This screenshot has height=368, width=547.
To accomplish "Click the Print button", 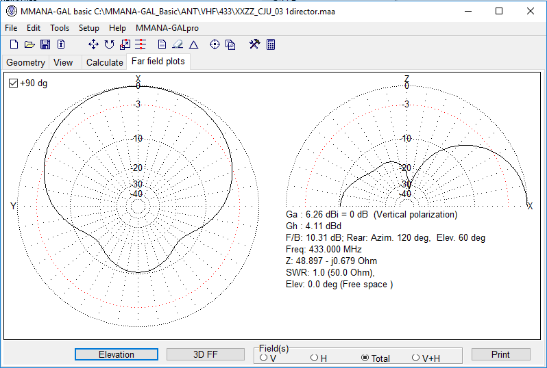I will coord(500,354).
